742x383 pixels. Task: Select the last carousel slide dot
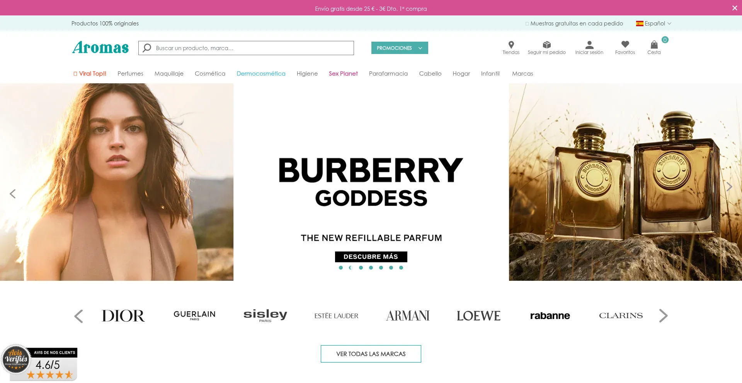click(x=401, y=268)
